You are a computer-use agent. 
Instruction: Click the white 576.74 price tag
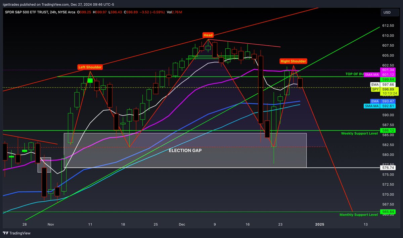pyautogui.click(x=388, y=168)
